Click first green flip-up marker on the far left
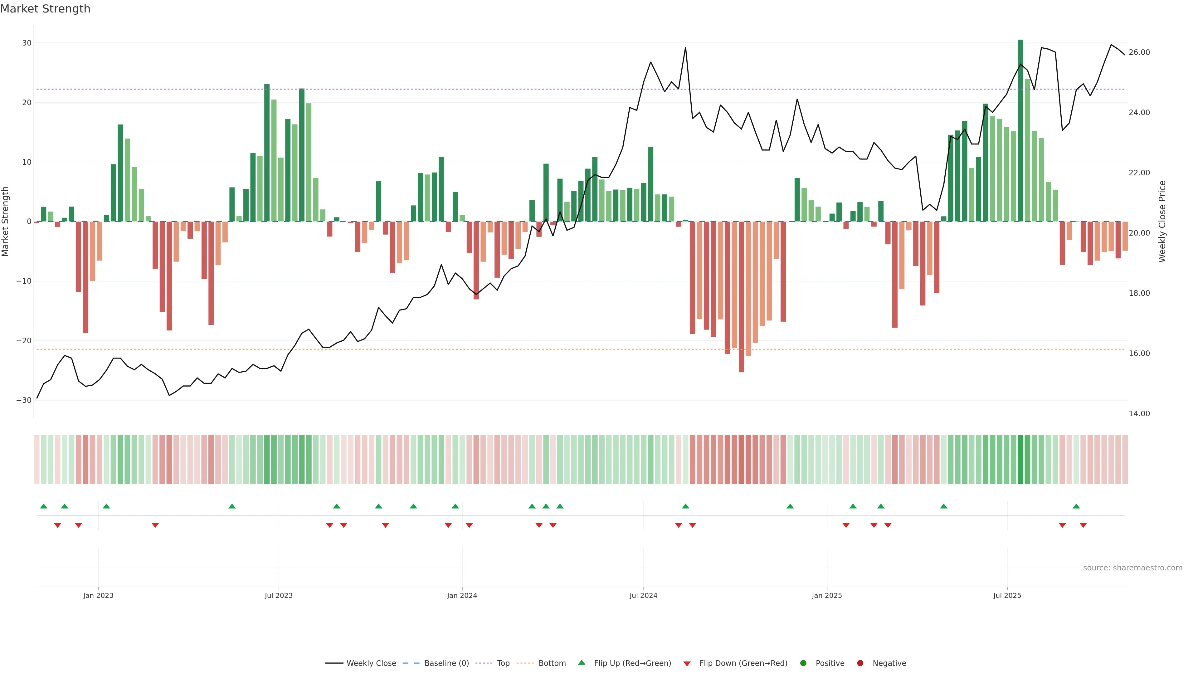Screen dimensions: 1198x674 (x=44, y=506)
